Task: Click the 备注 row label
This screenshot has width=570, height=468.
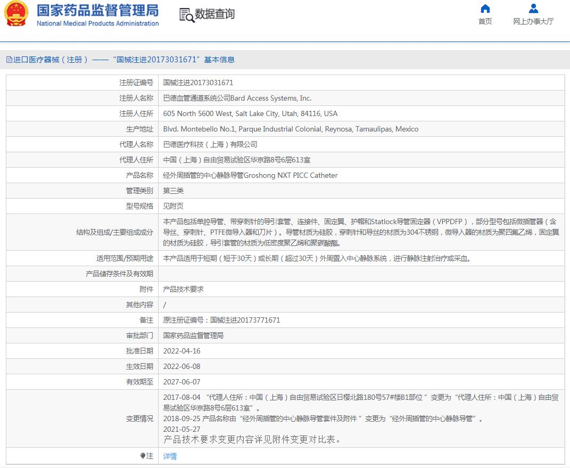Action: coord(146,320)
